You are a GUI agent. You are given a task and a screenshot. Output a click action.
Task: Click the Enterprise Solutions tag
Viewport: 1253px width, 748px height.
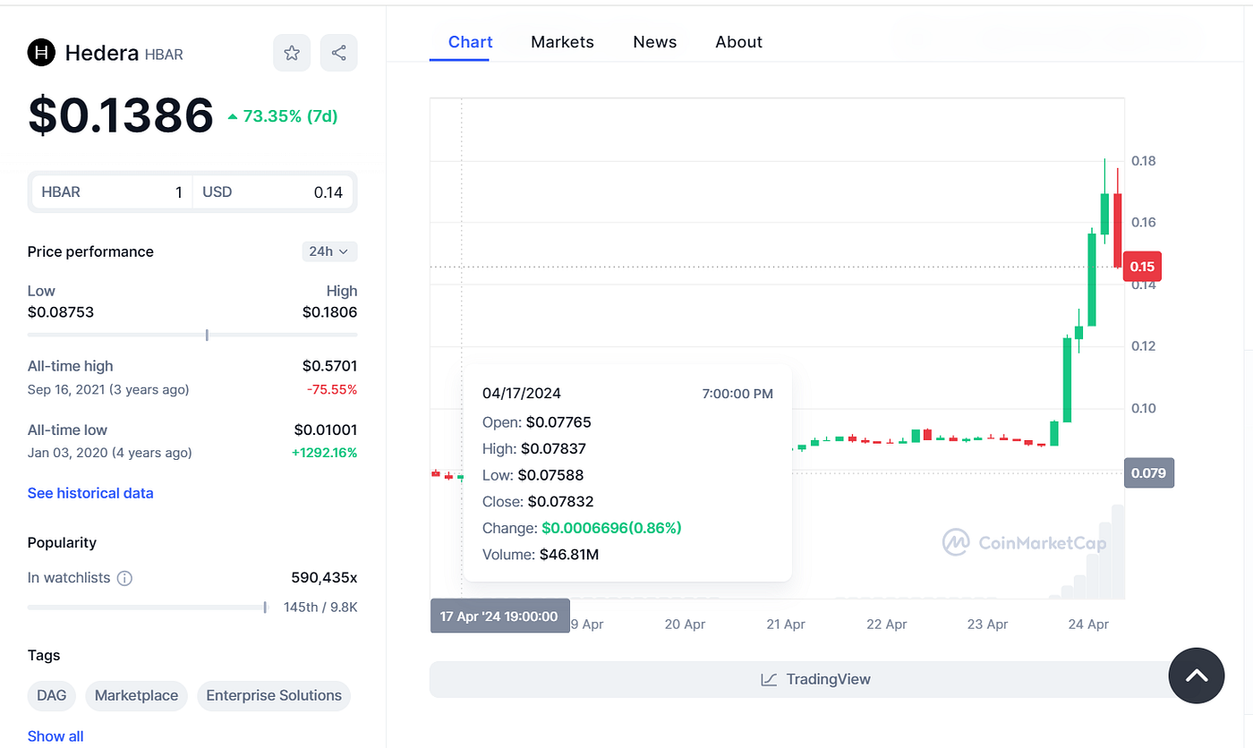coord(273,695)
